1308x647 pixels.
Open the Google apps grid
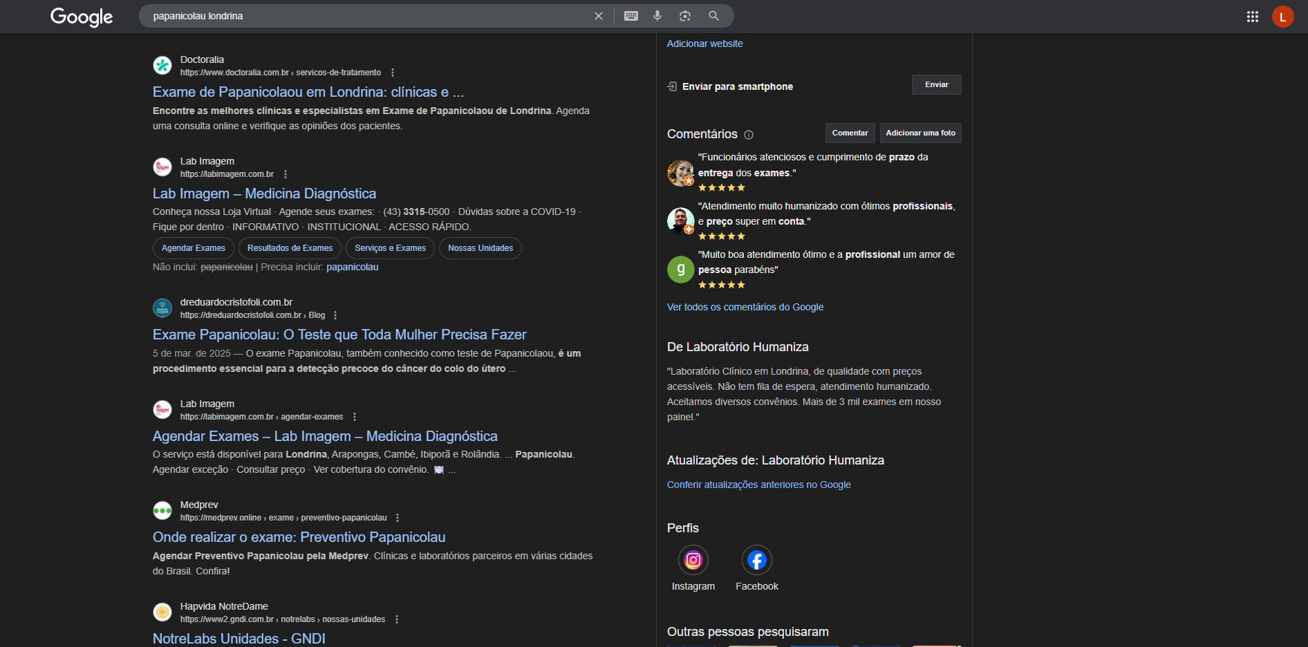coord(1253,17)
